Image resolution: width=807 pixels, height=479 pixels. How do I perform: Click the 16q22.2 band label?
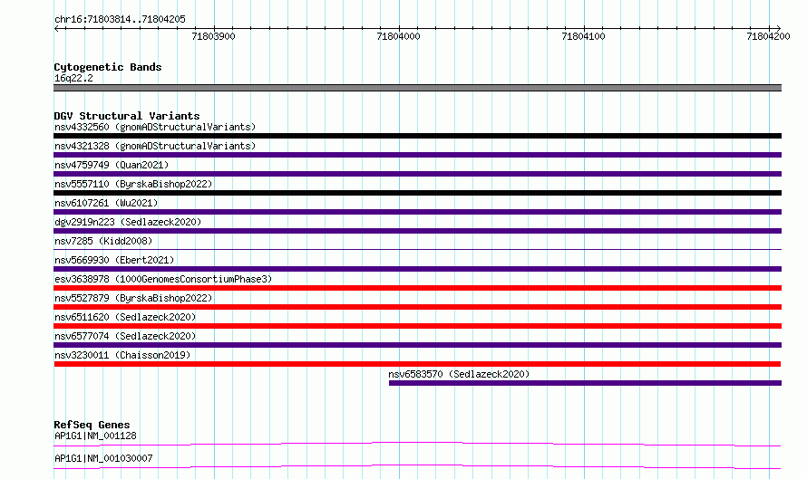73,78
